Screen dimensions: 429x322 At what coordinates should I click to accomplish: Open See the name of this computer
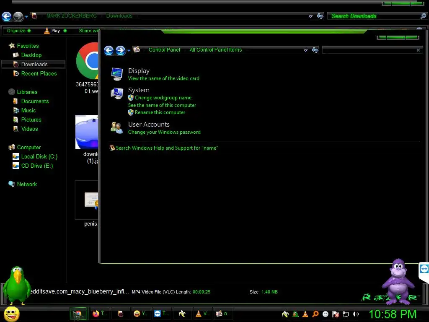tap(162, 105)
